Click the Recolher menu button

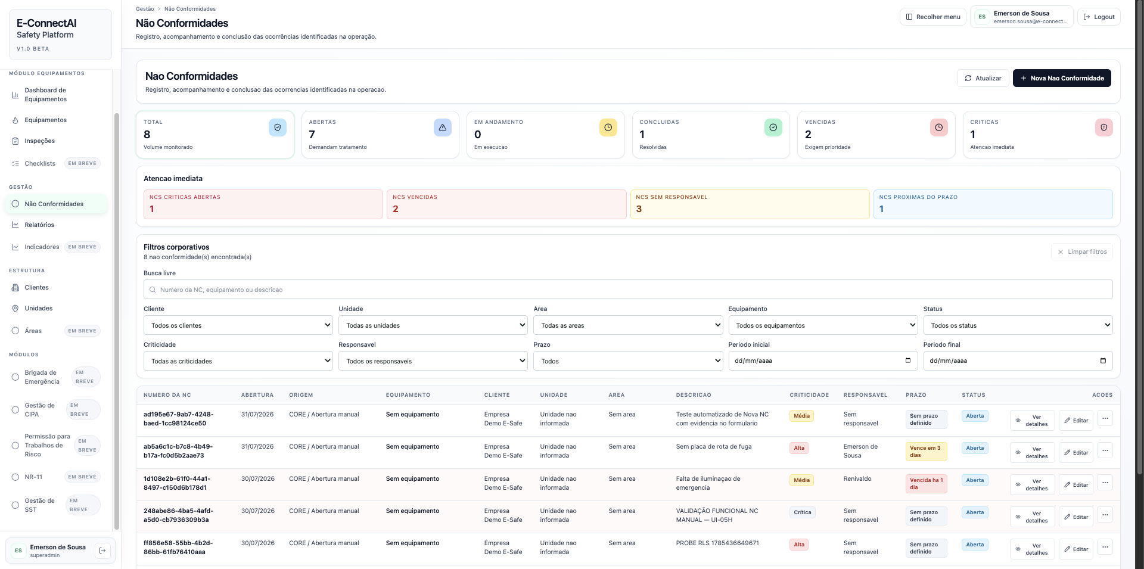point(932,17)
